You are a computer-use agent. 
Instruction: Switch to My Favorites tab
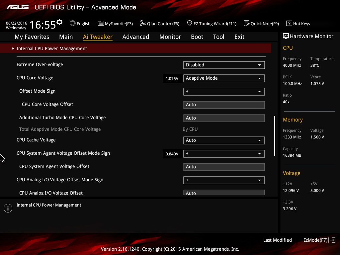click(x=32, y=37)
